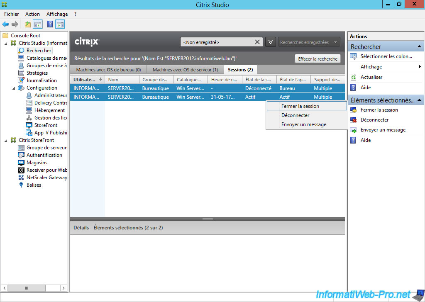425x302 pixels.
Task: Collapse the Citrix Studio tree node
Action: tap(6, 43)
